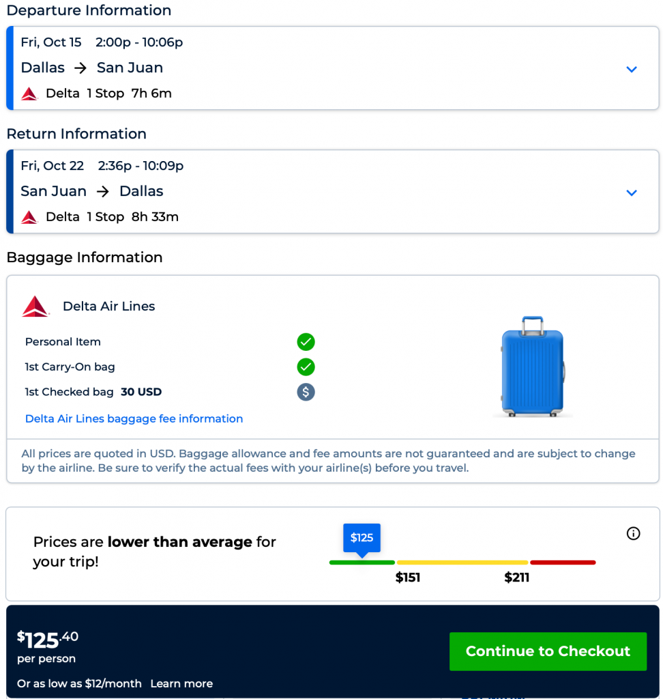663x699 pixels.
Task: Click the 1st Carry-On bag green checkmark
Action: point(306,367)
